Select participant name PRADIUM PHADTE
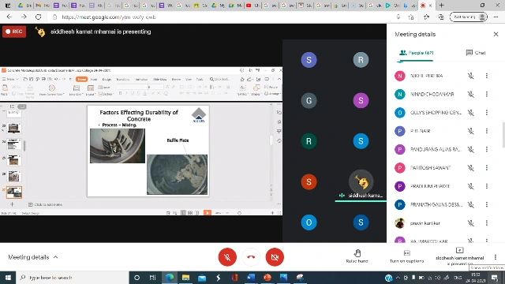This screenshot has width=505, height=284. pos(430,186)
